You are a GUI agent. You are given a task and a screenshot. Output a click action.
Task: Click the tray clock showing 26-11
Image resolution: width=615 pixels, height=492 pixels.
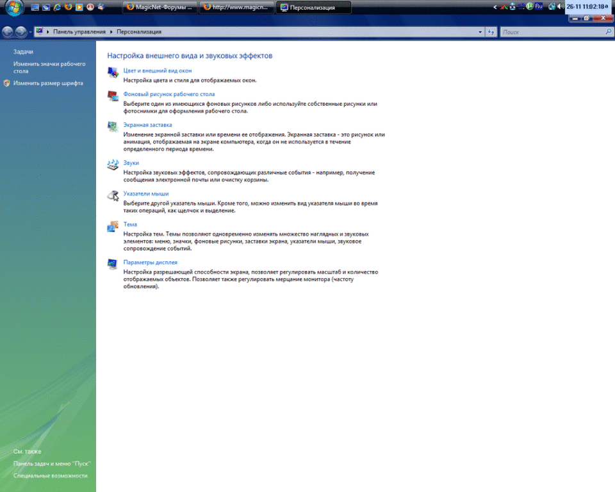(x=587, y=6)
